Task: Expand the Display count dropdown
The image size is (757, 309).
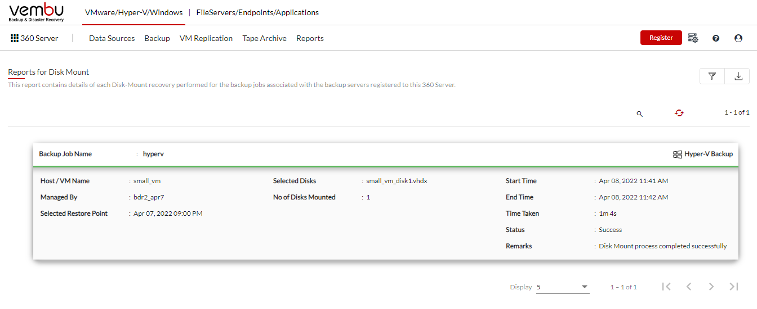Action: pyautogui.click(x=563, y=287)
